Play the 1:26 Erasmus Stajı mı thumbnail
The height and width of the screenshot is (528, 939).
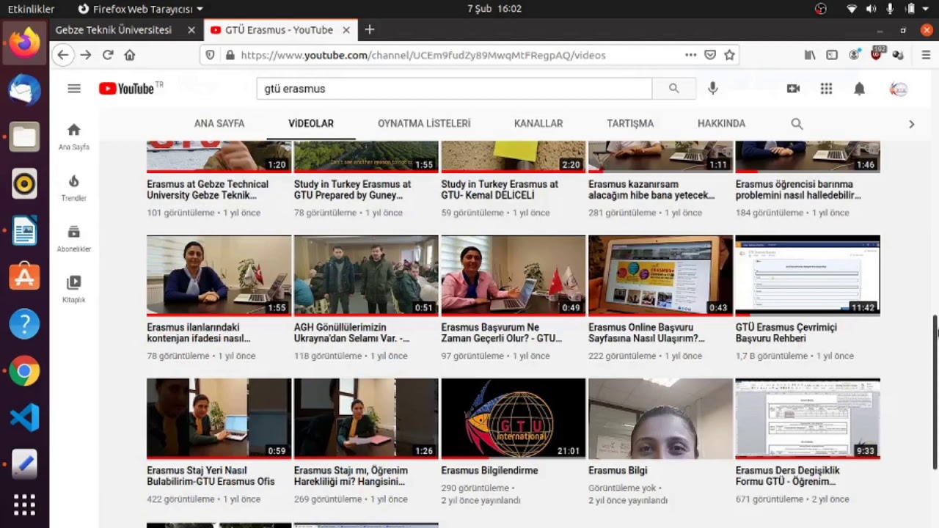pyautogui.click(x=366, y=419)
